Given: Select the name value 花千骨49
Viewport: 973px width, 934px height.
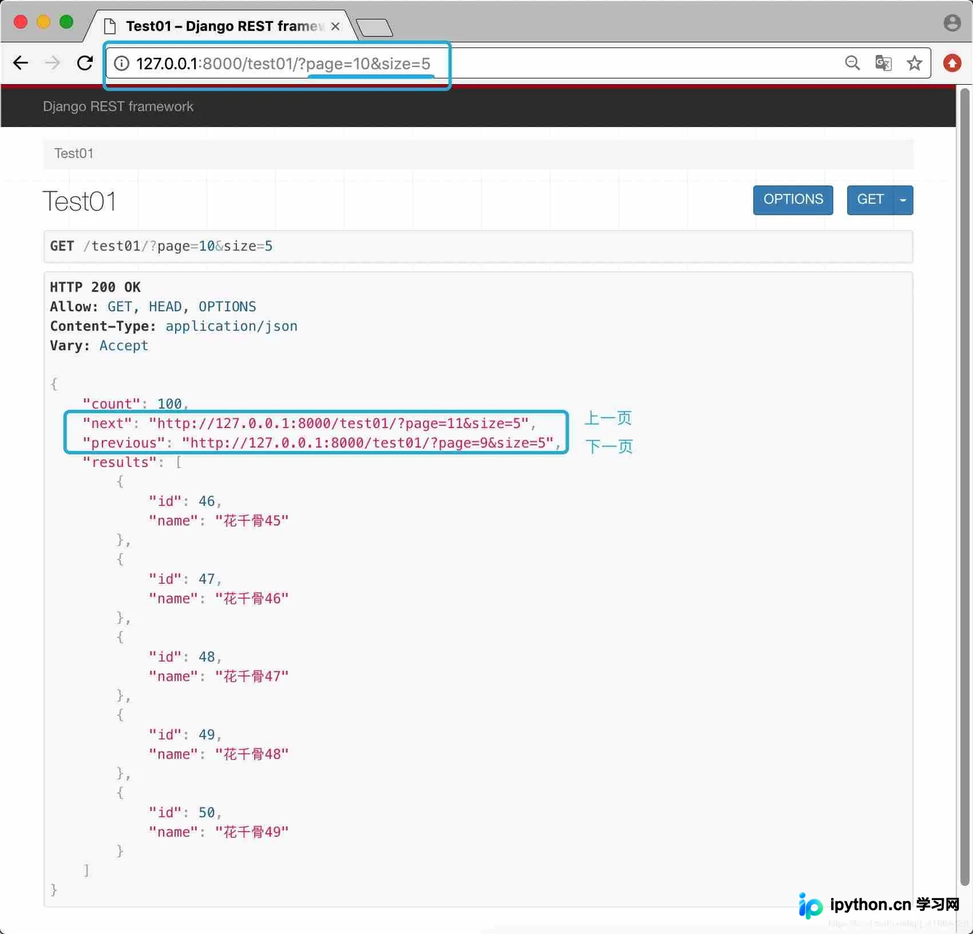Looking at the screenshot, I should click(252, 832).
